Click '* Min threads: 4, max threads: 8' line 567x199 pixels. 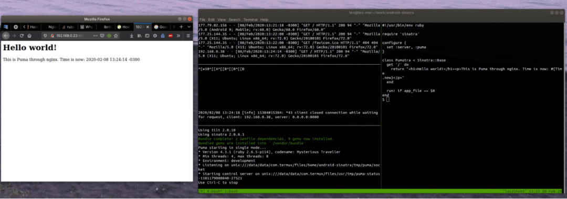233,156
